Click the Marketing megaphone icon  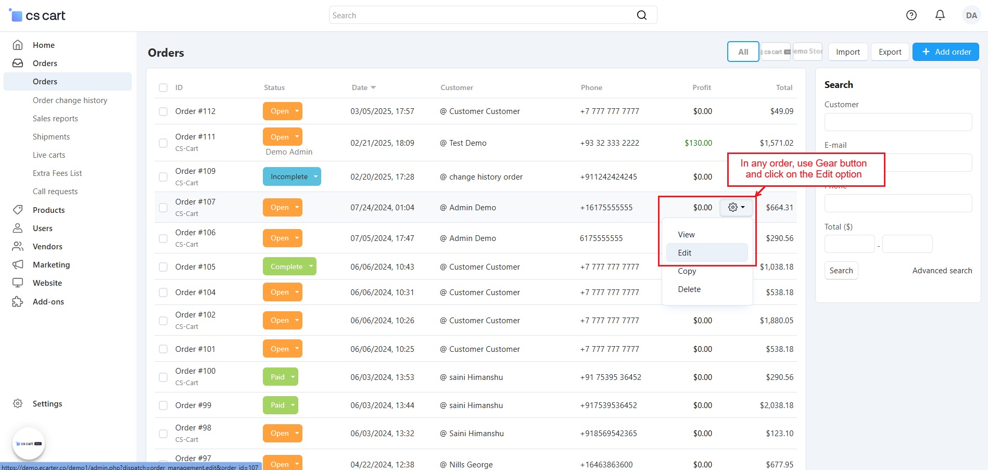[18, 264]
